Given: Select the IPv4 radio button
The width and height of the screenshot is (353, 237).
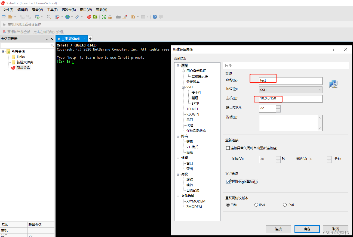Looking at the screenshot, I should pos(256,205).
